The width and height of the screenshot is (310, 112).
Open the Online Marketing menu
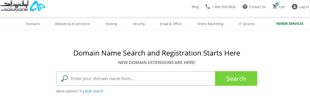click(x=210, y=24)
